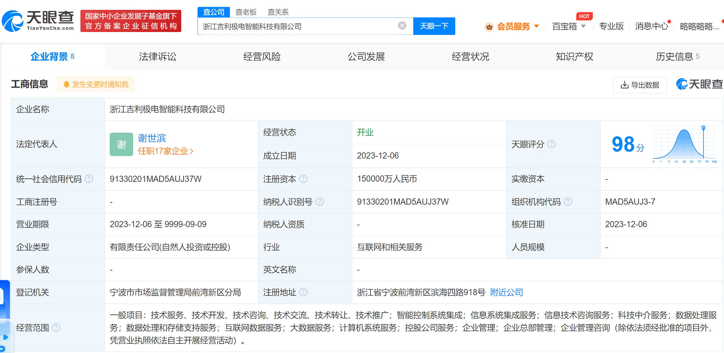Open legal representative 谢世滨 link
The width and height of the screenshot is (724, 353).
(x=152, y=138)
